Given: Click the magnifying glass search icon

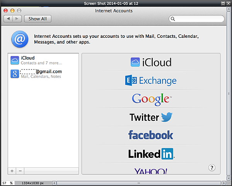Looking at the screenshot, I should (173, 19).
